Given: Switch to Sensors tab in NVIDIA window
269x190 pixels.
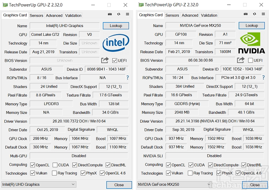Looking at the screenshot, I should tap(172, 16).
